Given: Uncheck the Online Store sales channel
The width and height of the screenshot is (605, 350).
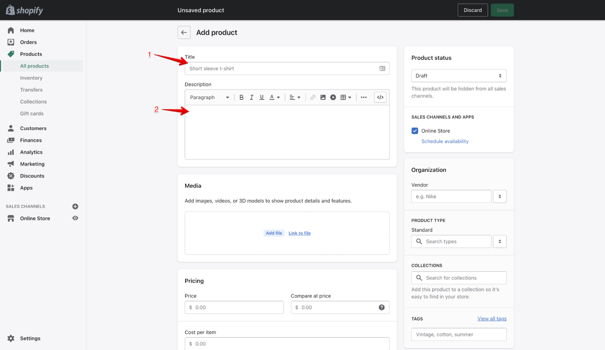Looking at the screenshot, I should pyautogui.click(x=415, y=131).
